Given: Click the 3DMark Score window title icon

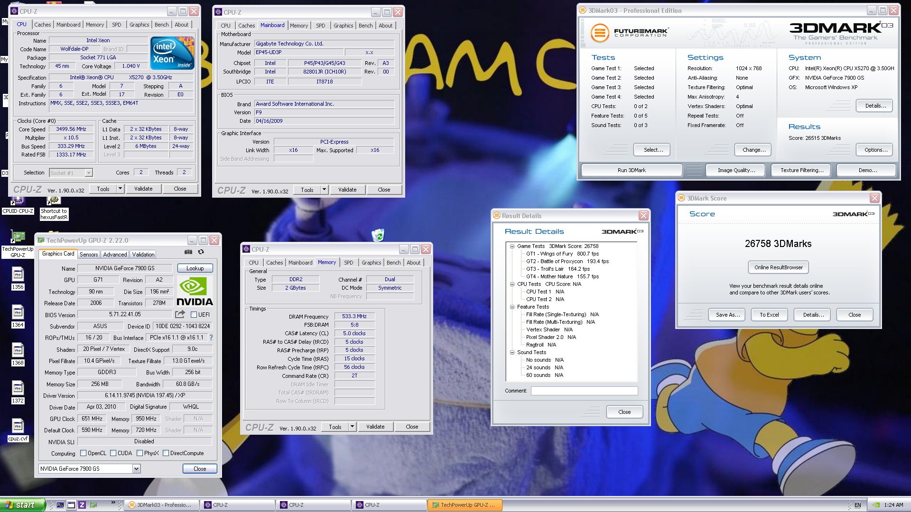Looking at the screenshot, I should pyautogui.click(x=681, y=198).
